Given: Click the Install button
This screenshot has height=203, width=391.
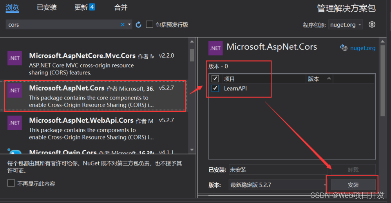Looking at the screenshot, I should (353, 185).
